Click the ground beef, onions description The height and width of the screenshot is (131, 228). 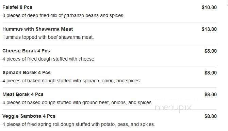(x=78, y=103)
